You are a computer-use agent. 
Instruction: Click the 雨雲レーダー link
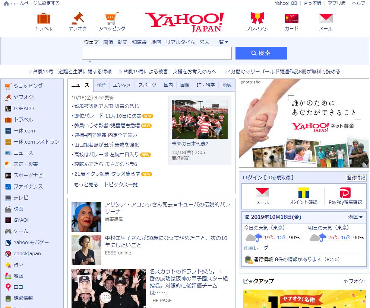[x=257, y=248]
